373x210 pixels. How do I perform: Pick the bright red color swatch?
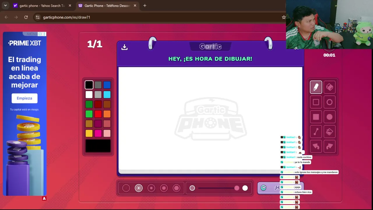98,114
